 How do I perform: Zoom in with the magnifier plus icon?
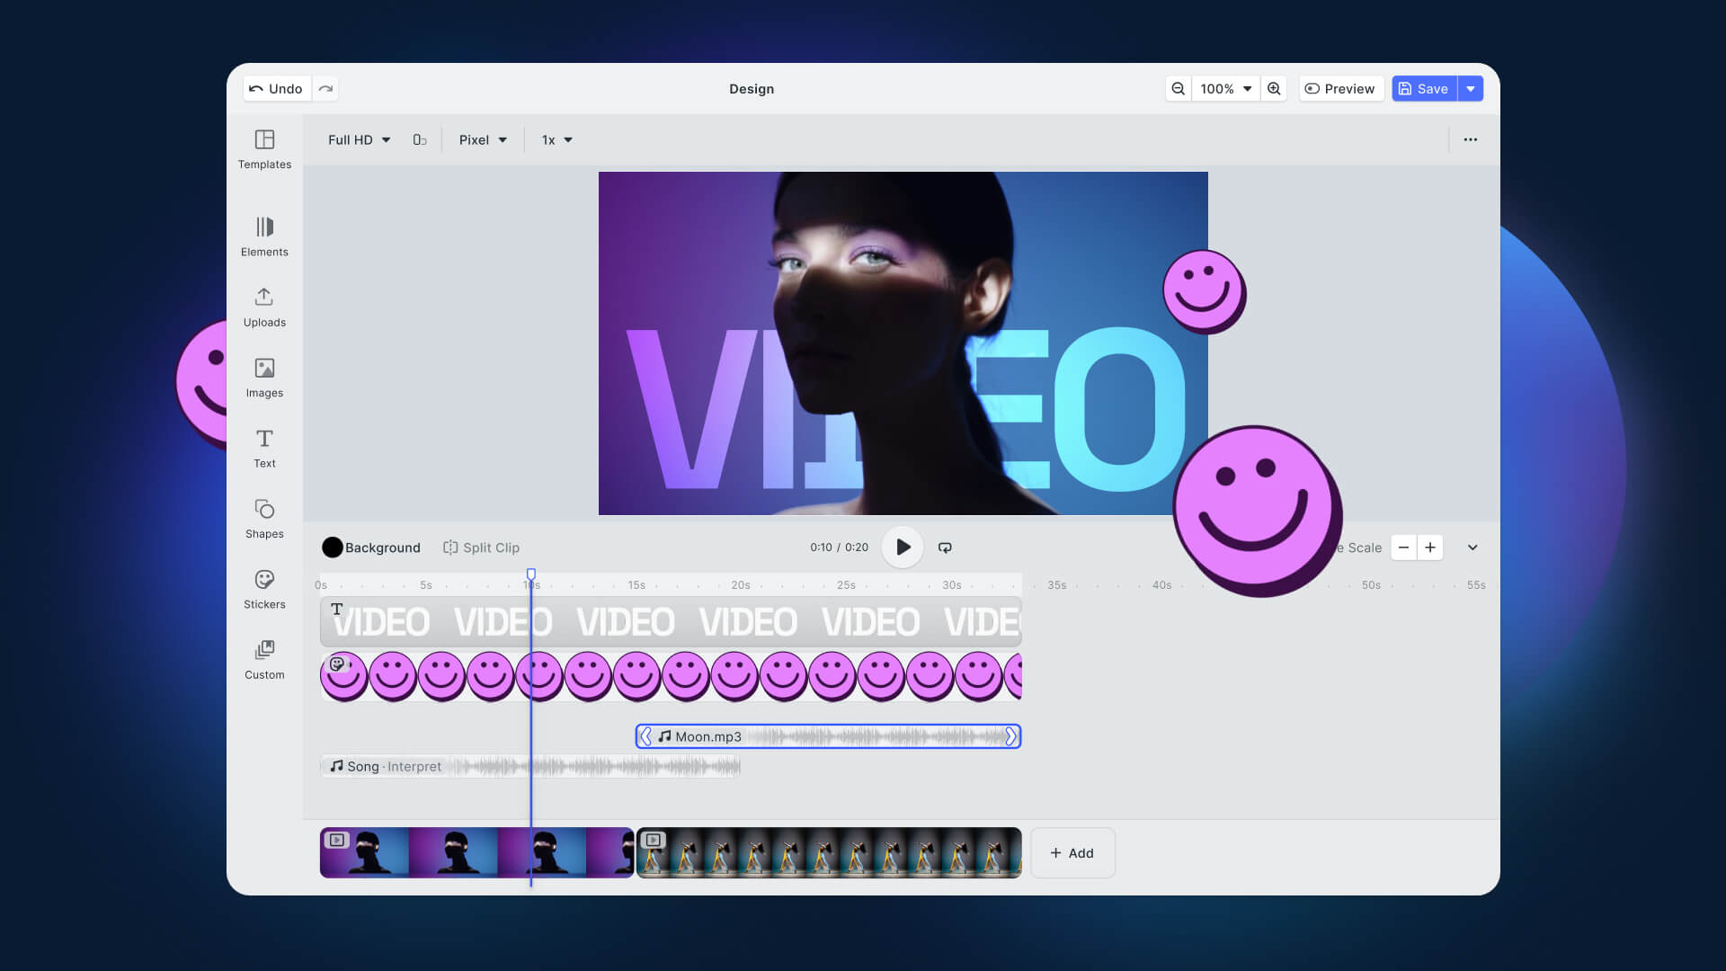[1274, 88]
